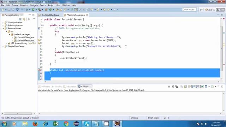
Task: Click Display Selected Console monitor icon
Action: point(206,86)
